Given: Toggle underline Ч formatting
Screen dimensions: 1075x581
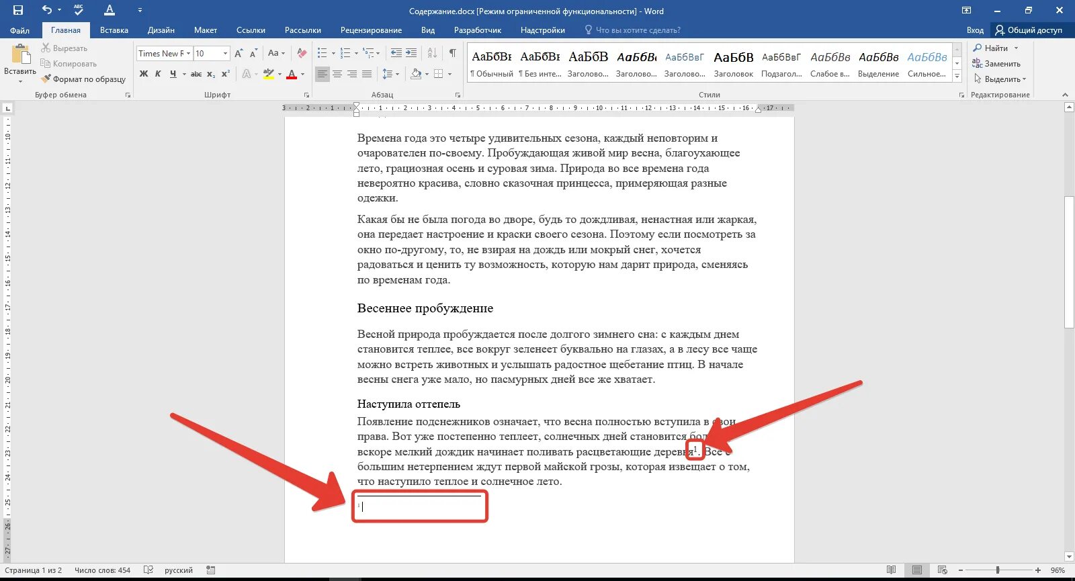Looking at the screenshot, I should (x=173, y=74).
